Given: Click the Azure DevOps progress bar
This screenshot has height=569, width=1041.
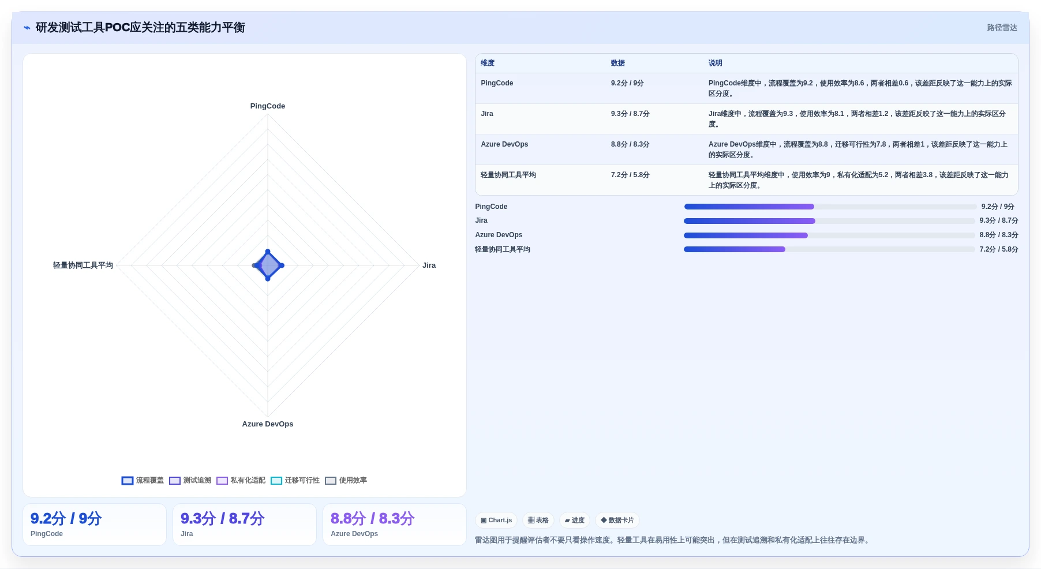Looking at the screenshot, I should 829,235.
